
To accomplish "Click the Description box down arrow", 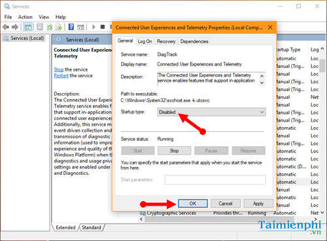I will [262, 83].
